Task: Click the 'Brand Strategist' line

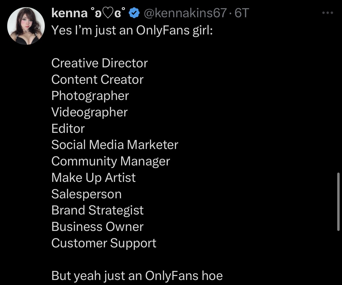Action: coord(97,210)
